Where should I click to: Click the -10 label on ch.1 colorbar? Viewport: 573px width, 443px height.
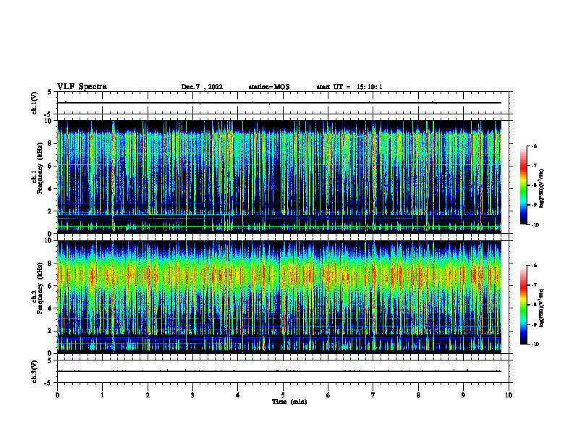(535, 225)
